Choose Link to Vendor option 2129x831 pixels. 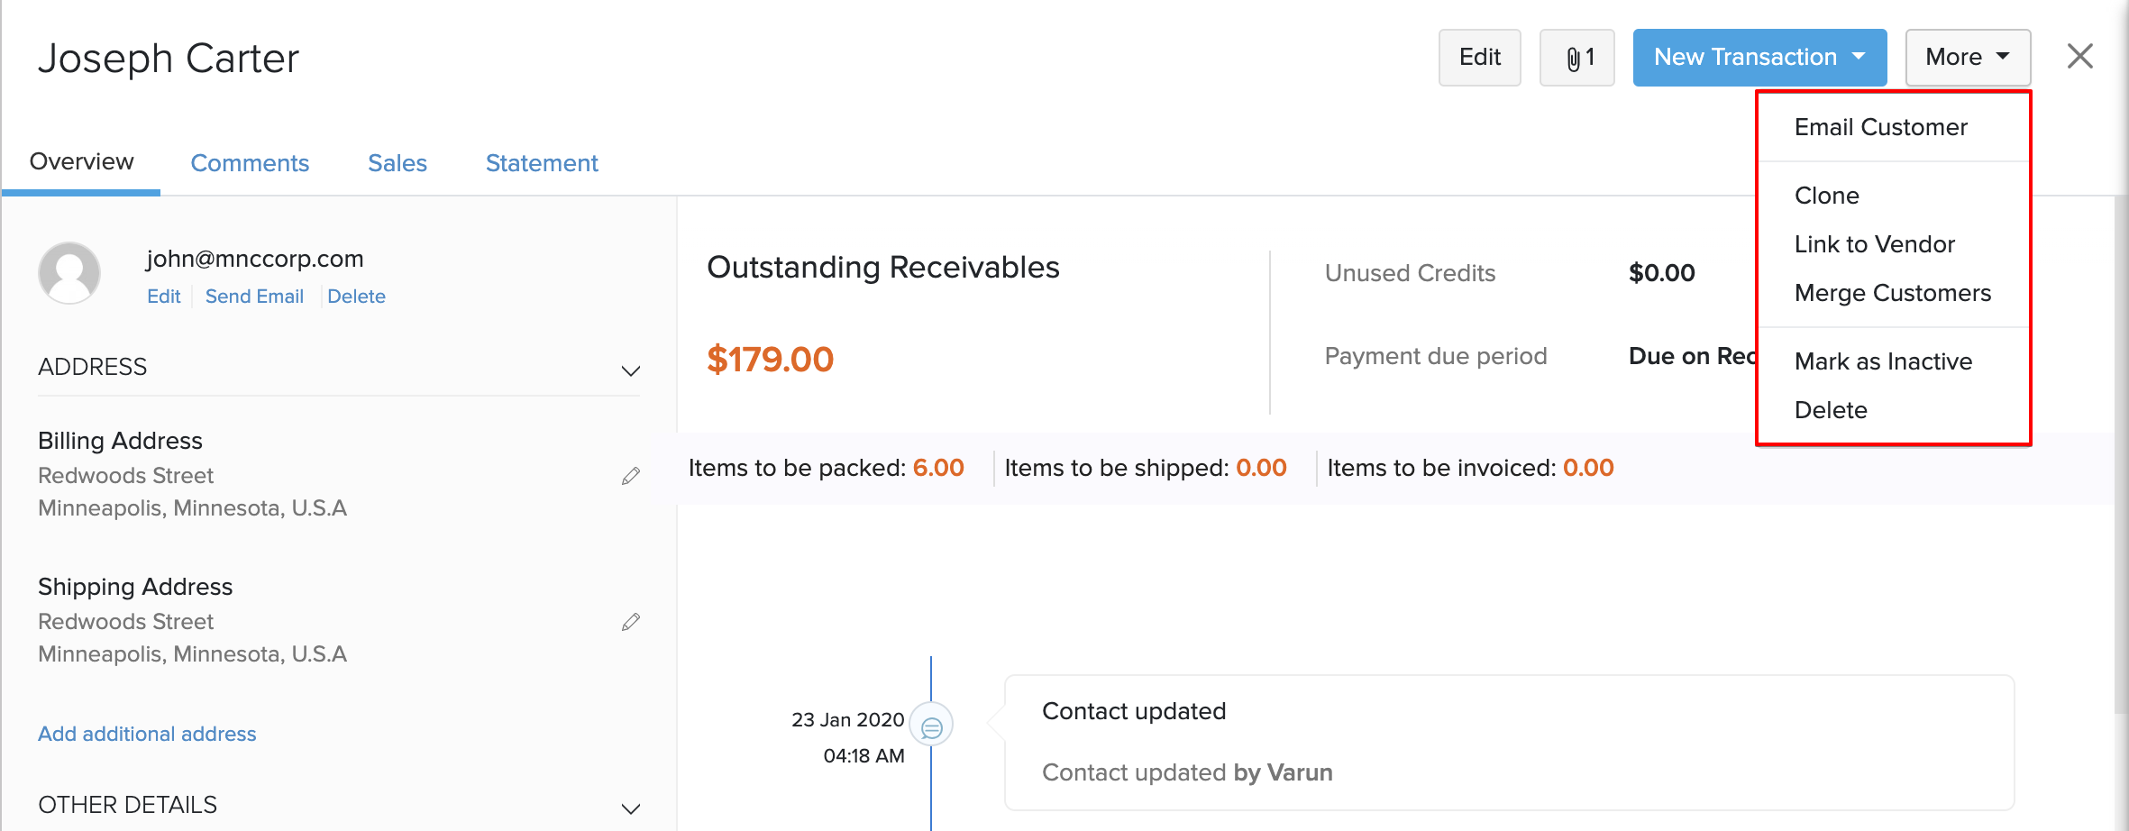(1874, 244)
